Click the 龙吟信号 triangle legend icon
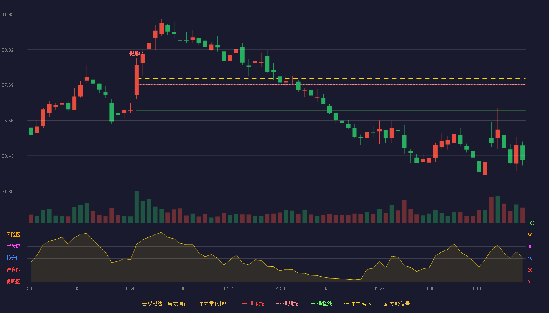Screen dimensions: 549x313 [385, 304]
